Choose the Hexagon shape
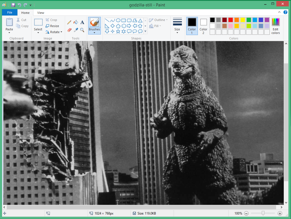The image size is (291, 219). (124, 26)
